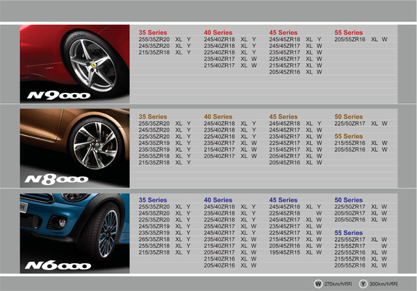The height and width of the screenshot is (291, 417).
Task: Click the blue 55 Series heading
Action: [x=349, y=233]
